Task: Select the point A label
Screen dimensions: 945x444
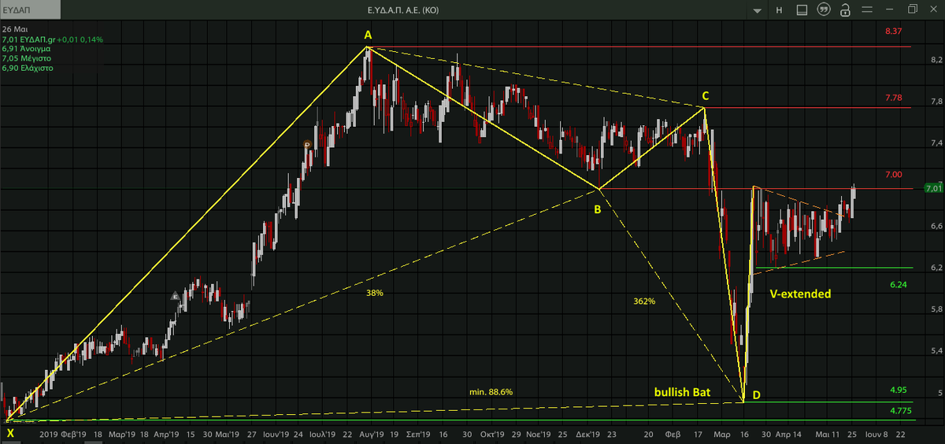Action: (367, 35)
